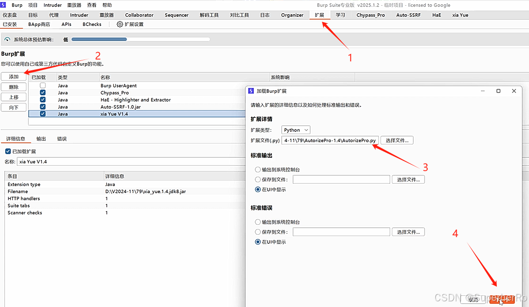Open the 扩展类型 Python dropdown
Screen dimensions: 529x307
pyautogui.click(x=296, y=130)
